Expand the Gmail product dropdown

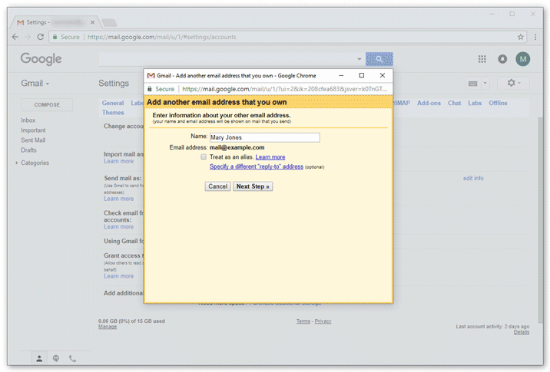click(x=35, y=84)
